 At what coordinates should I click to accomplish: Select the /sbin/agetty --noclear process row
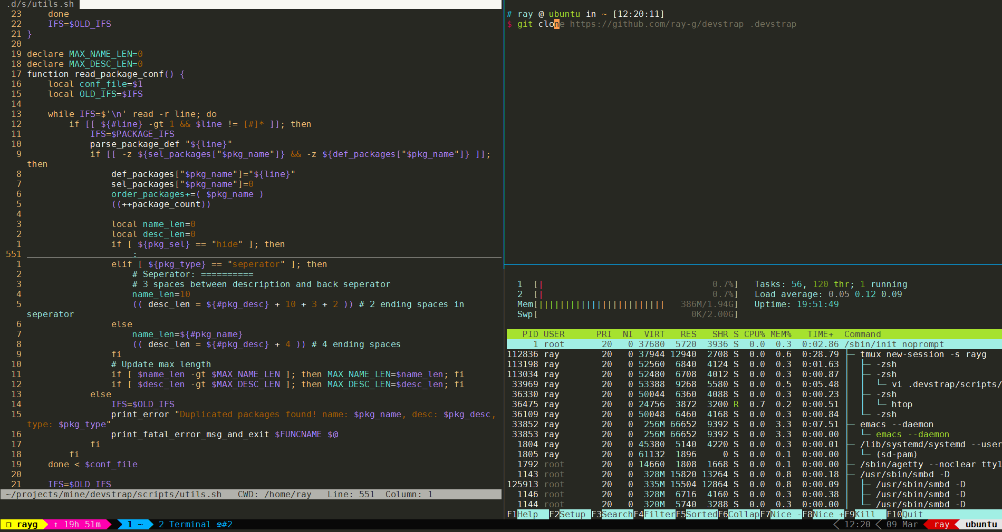click(x=754, y=465)
